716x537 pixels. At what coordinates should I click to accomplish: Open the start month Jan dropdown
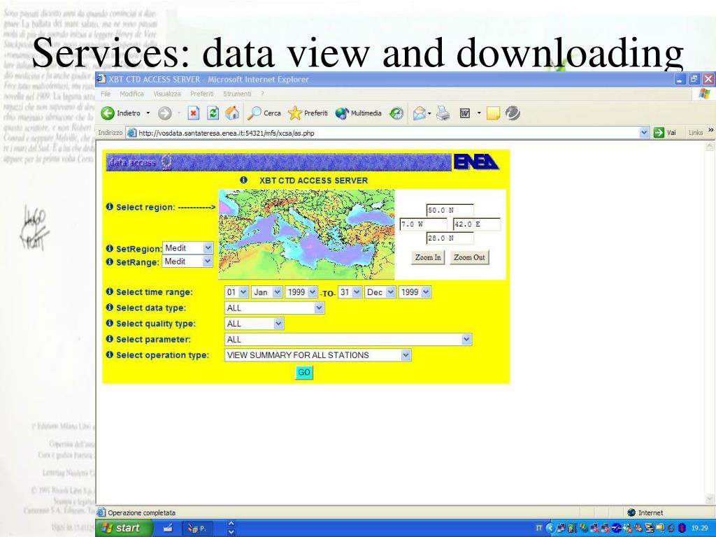(266, 292)
